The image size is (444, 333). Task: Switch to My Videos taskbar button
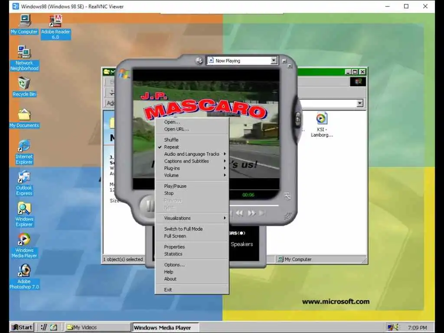(98, 327)
